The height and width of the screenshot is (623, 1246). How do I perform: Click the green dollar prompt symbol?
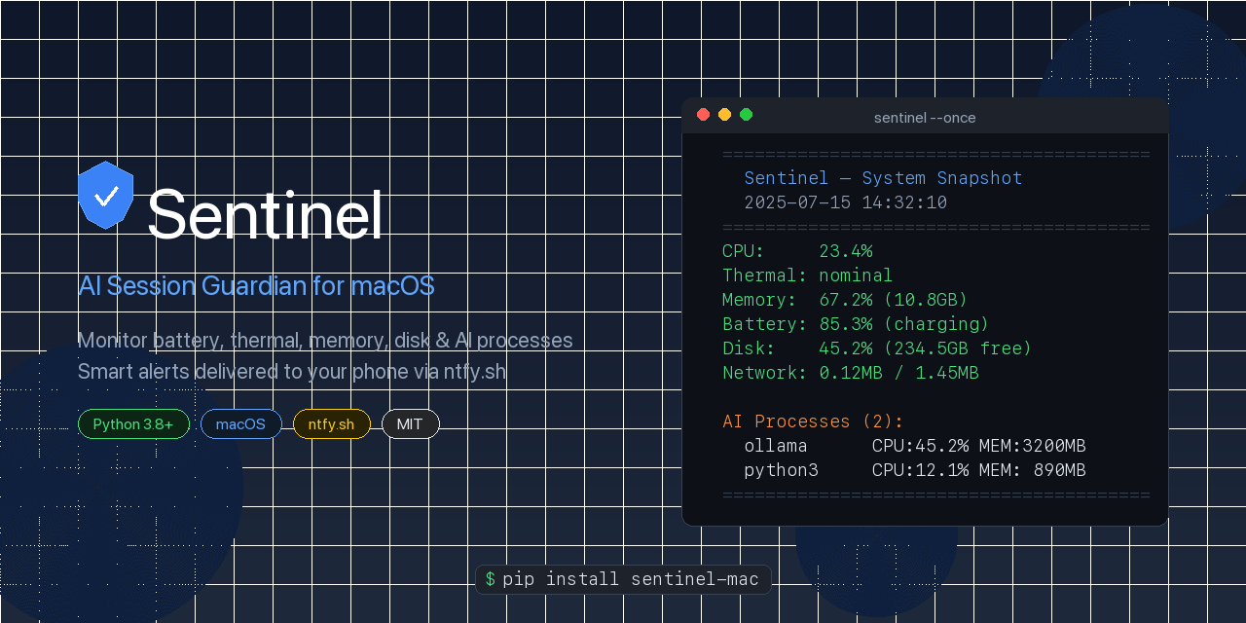(490, 579)
